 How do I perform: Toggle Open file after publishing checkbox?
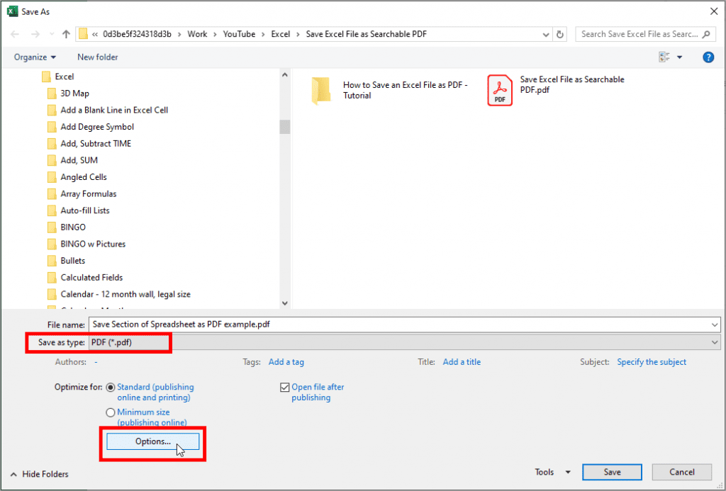[x=285, y=388]
